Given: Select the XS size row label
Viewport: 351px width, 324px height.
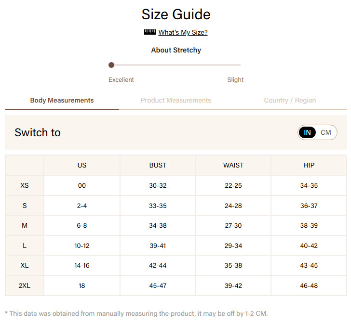Looking at the screenshot, I should [x=25, y=185].
